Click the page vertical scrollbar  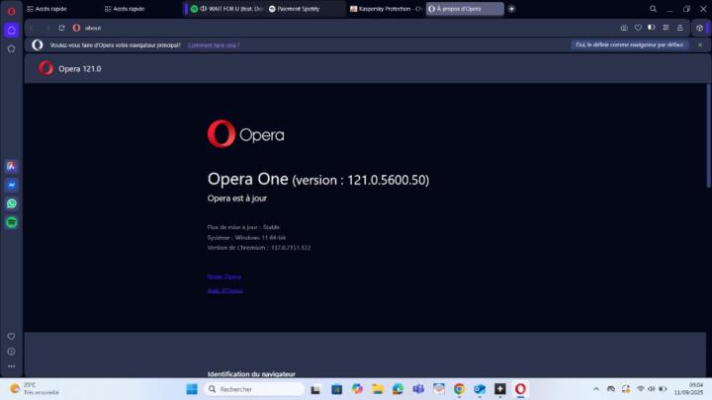(x=708, y=135)
